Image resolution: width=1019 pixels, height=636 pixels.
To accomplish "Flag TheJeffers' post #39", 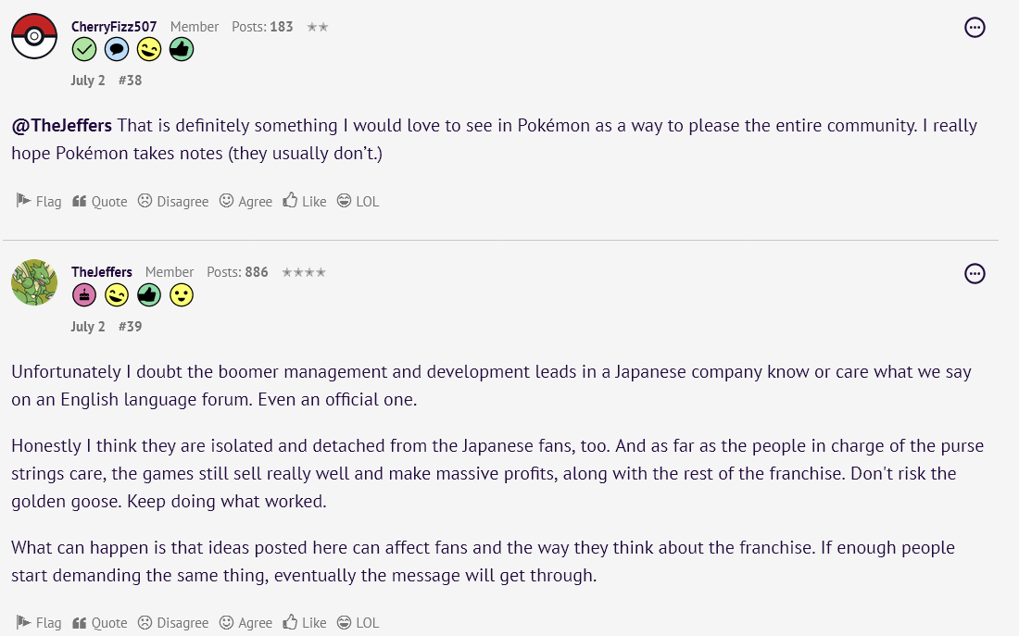I will click(x=39, y=623).
